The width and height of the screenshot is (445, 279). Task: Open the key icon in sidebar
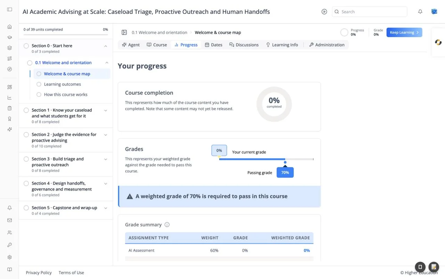click(x=9, y=245)
